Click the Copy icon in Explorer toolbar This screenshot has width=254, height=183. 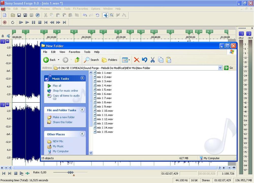click(161, 60)
